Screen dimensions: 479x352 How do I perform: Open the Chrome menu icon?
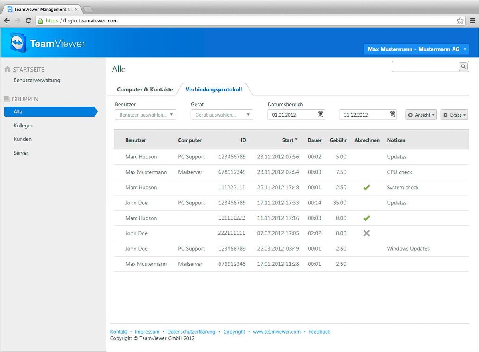[x=472, y=20]
